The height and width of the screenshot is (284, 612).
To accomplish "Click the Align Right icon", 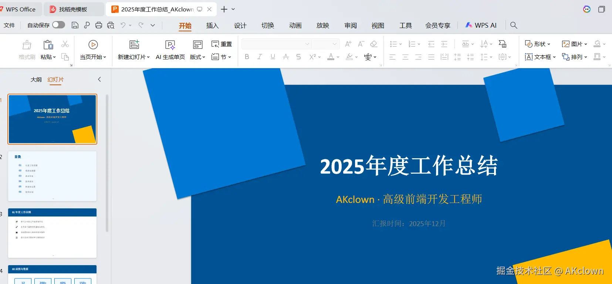I will tap(418, 57).
